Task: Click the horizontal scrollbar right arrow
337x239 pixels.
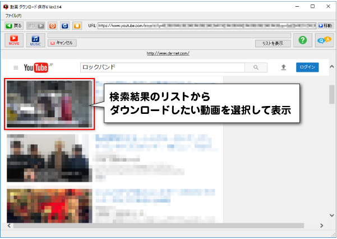Action: coord(321,226)
